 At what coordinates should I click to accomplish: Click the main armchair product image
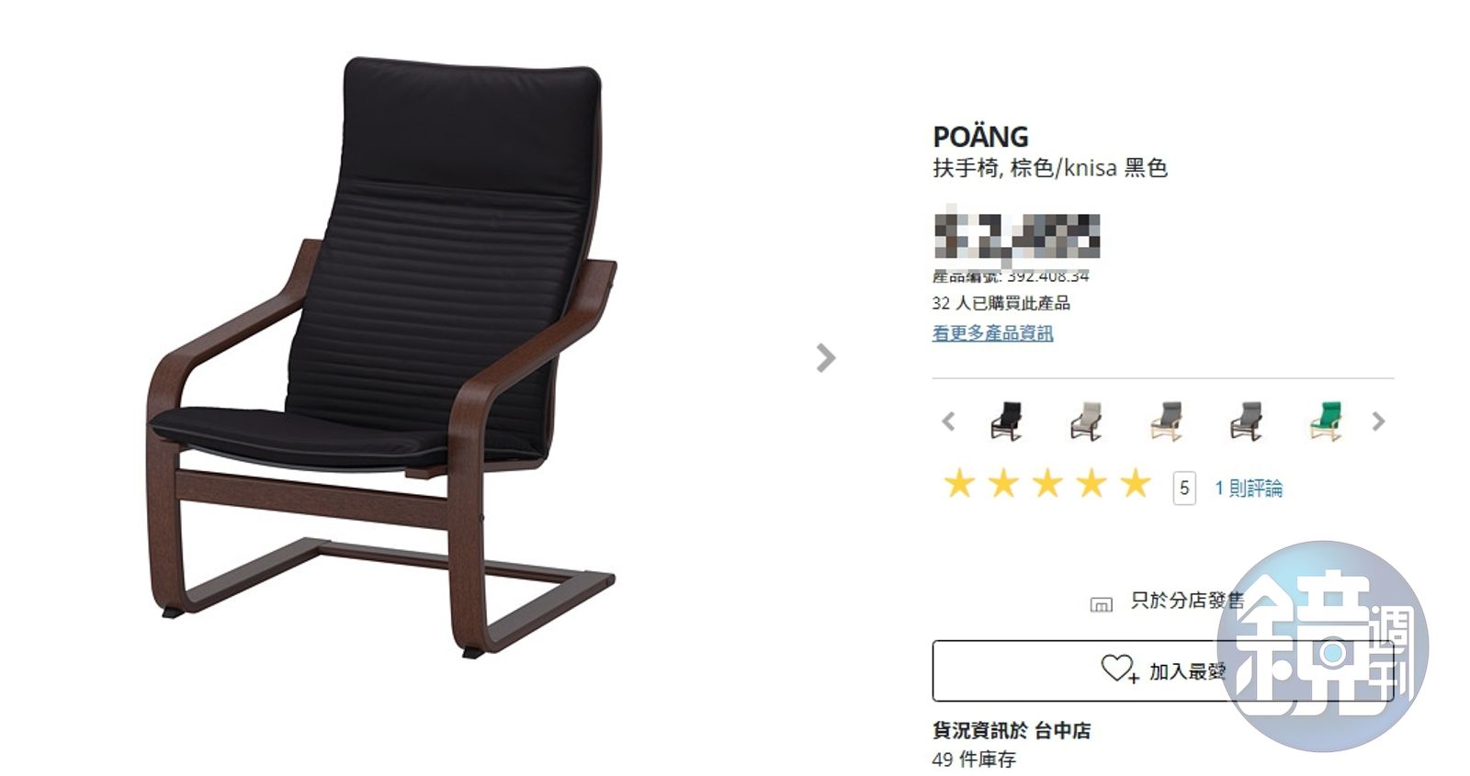coord(381,358)
